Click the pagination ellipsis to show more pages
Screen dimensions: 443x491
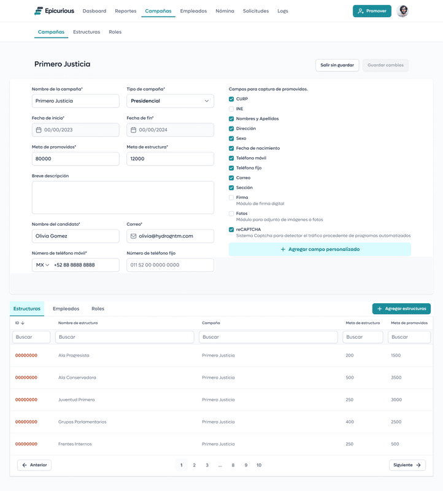pyautogui.click(x=220, y=465)
